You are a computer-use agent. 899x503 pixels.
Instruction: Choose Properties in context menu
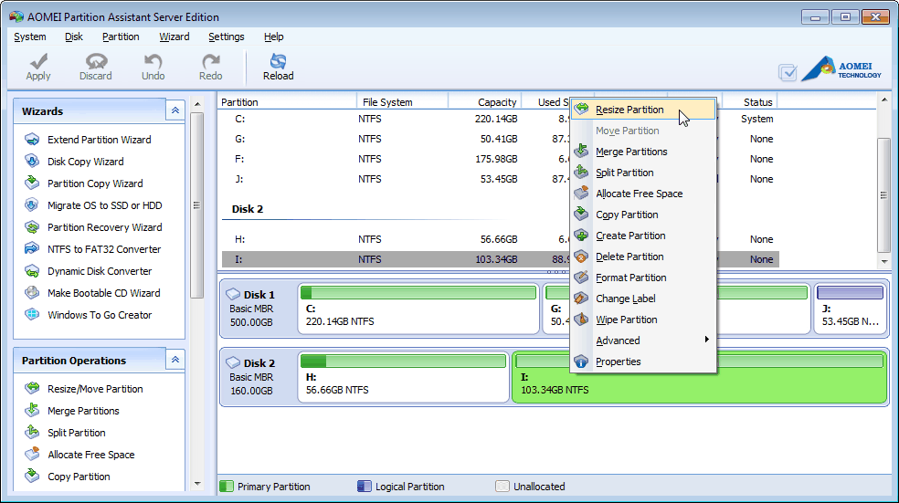point(643,362)
